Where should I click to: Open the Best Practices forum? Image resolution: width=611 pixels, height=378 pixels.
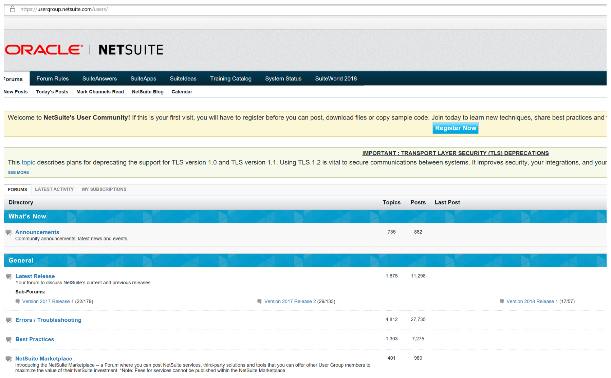(x=35, y=339)
